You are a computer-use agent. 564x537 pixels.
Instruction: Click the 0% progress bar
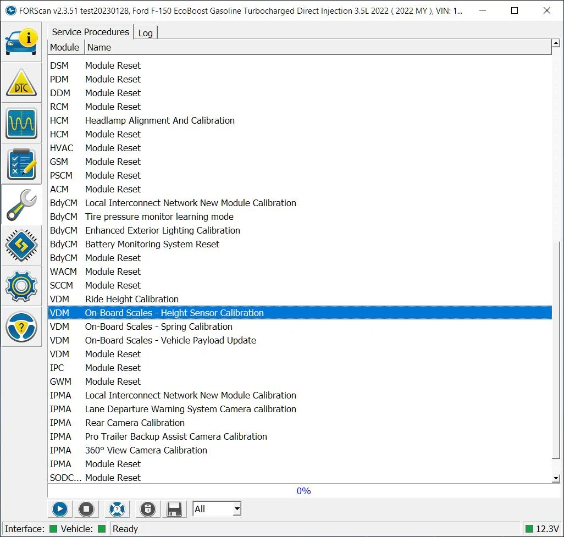click(x=303, y=491)
